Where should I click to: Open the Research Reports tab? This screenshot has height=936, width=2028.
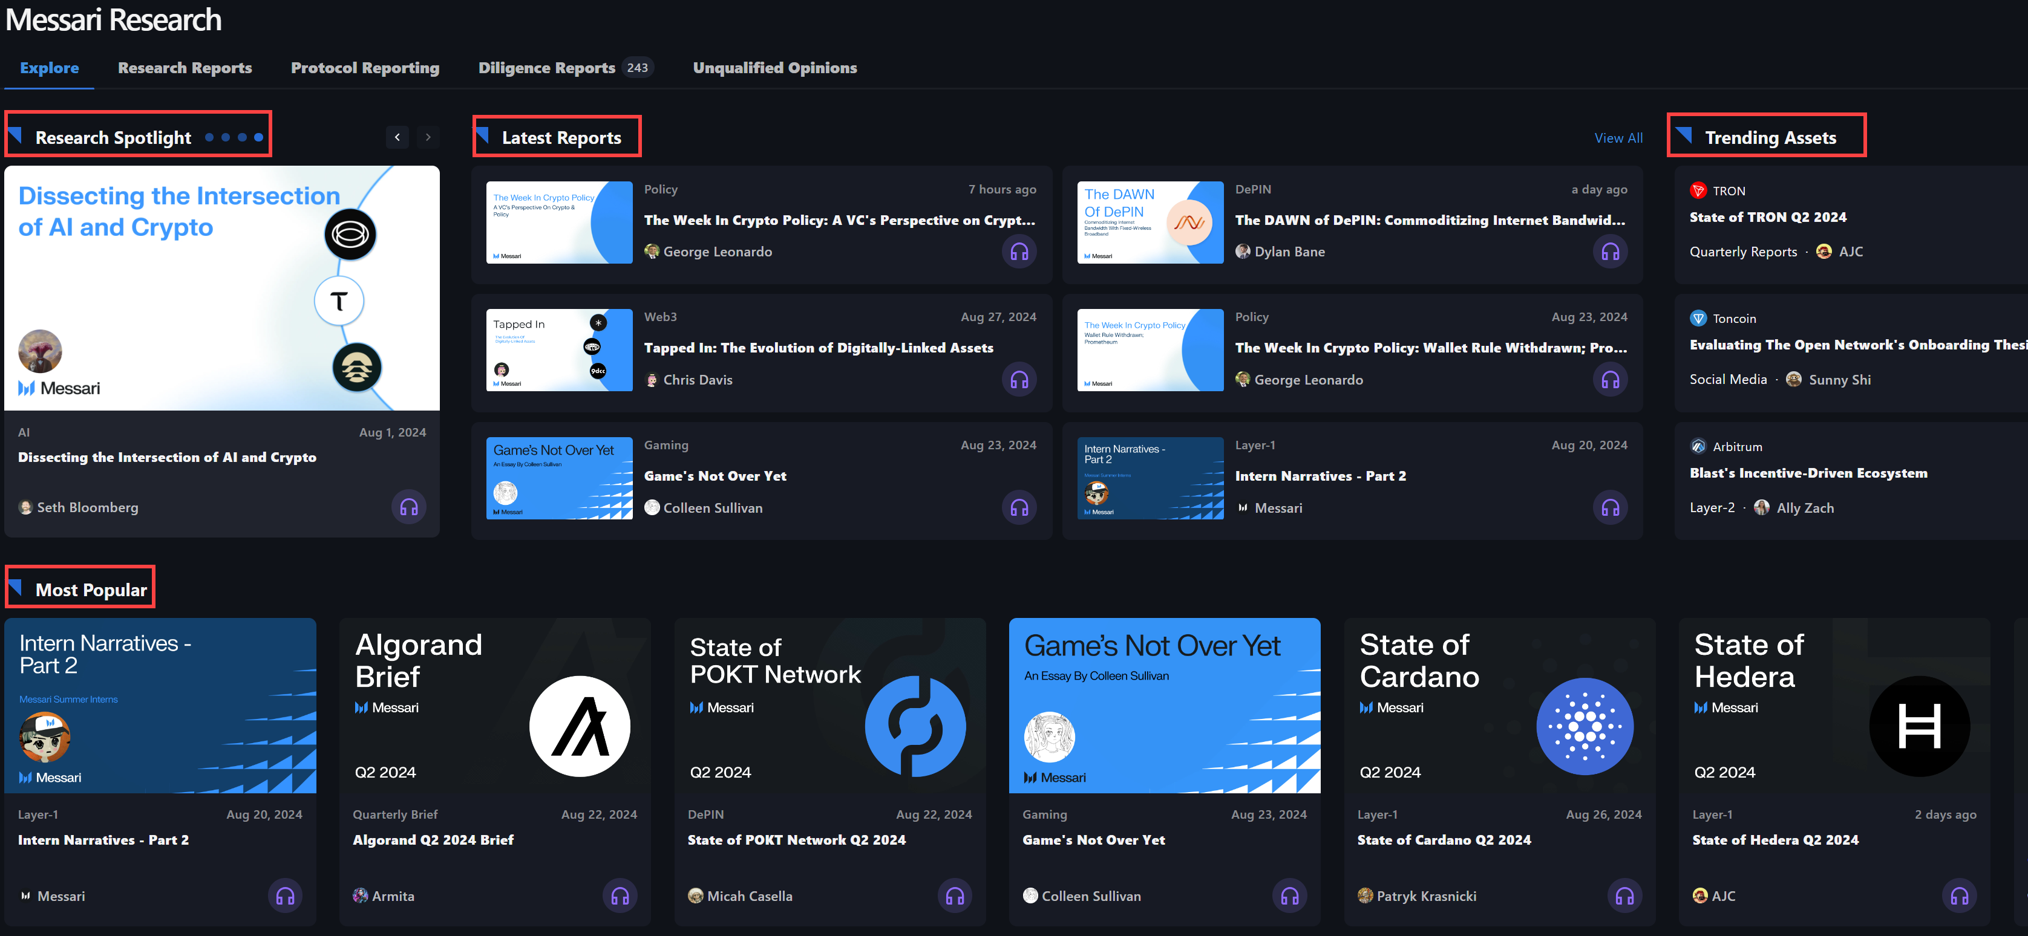coord(185,68)
